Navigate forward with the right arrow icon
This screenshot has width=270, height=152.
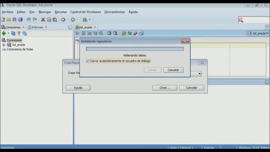click(x=73, y=19)
